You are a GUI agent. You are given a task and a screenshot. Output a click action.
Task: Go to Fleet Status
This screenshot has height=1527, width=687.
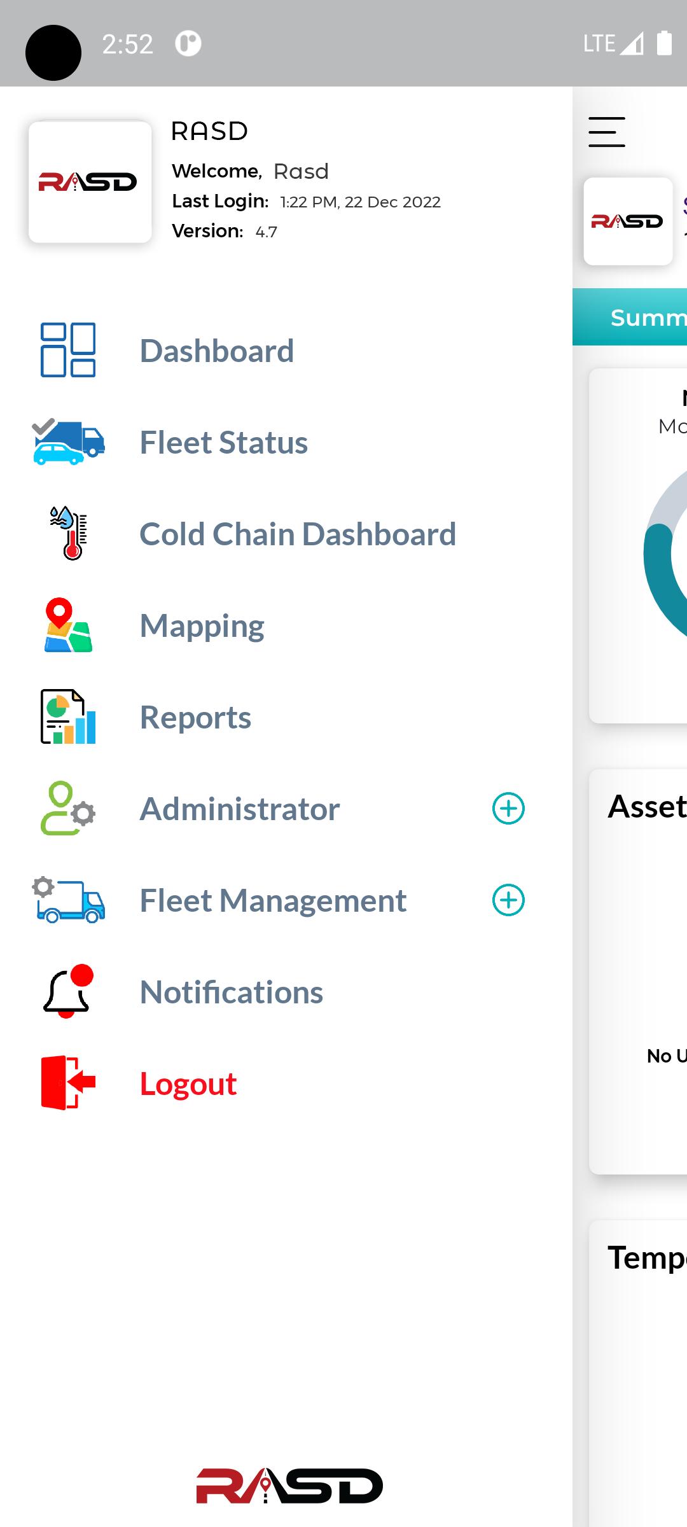pyautogui.click(x=224, y=442)
